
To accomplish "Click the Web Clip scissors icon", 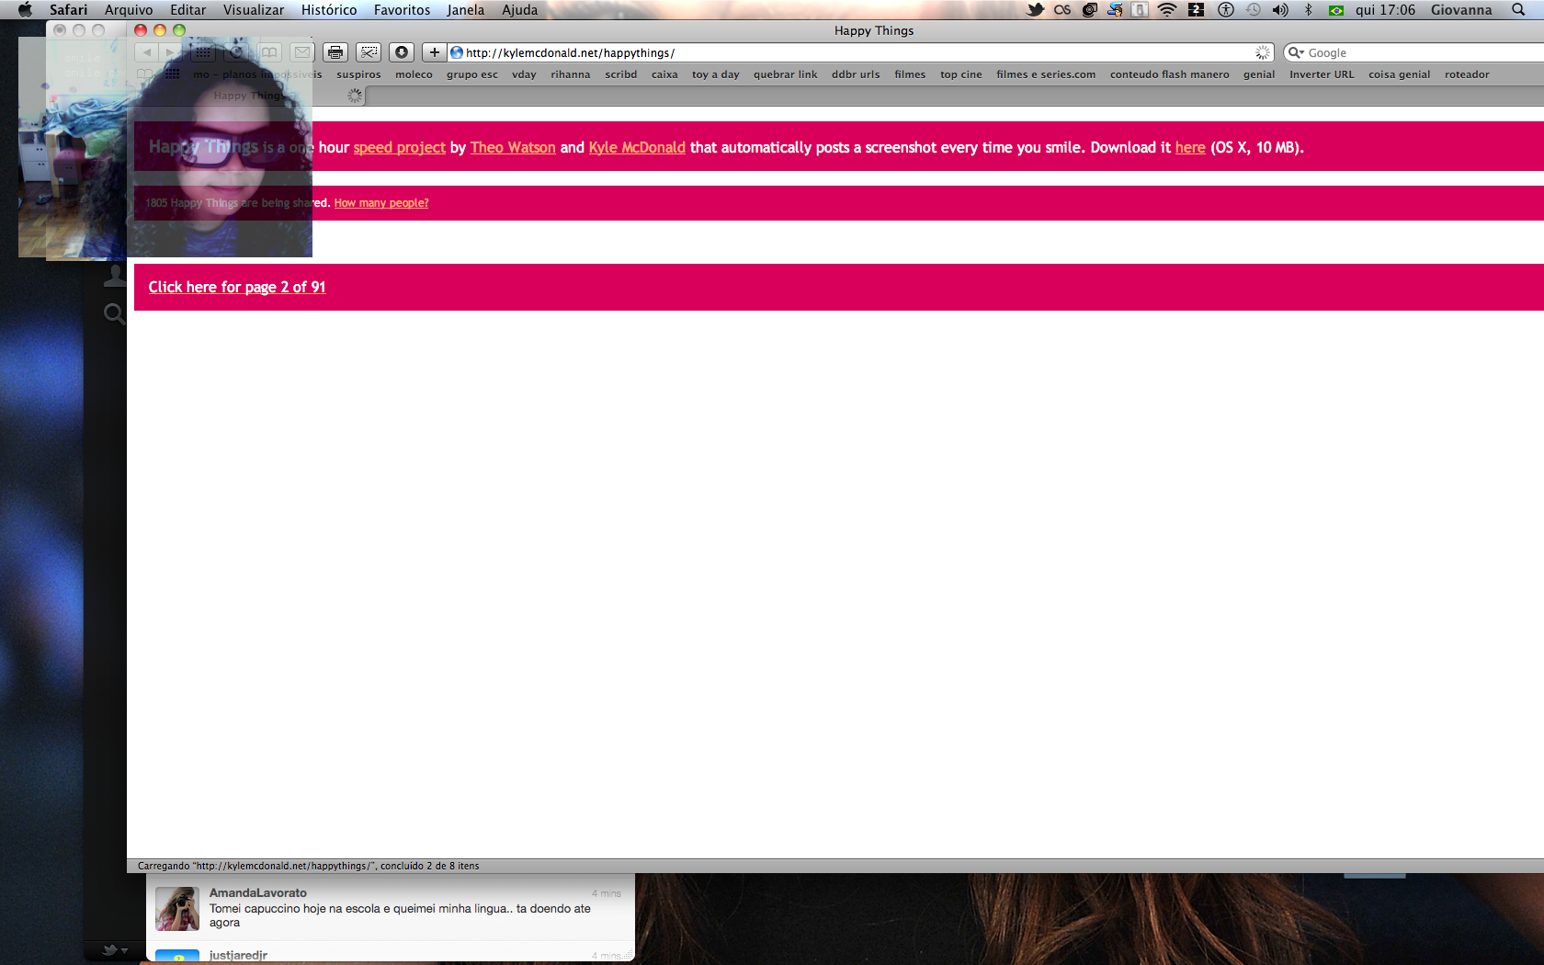I will tap(369, 52).
